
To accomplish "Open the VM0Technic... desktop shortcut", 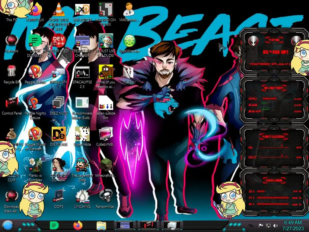I will tap(129, 10).
